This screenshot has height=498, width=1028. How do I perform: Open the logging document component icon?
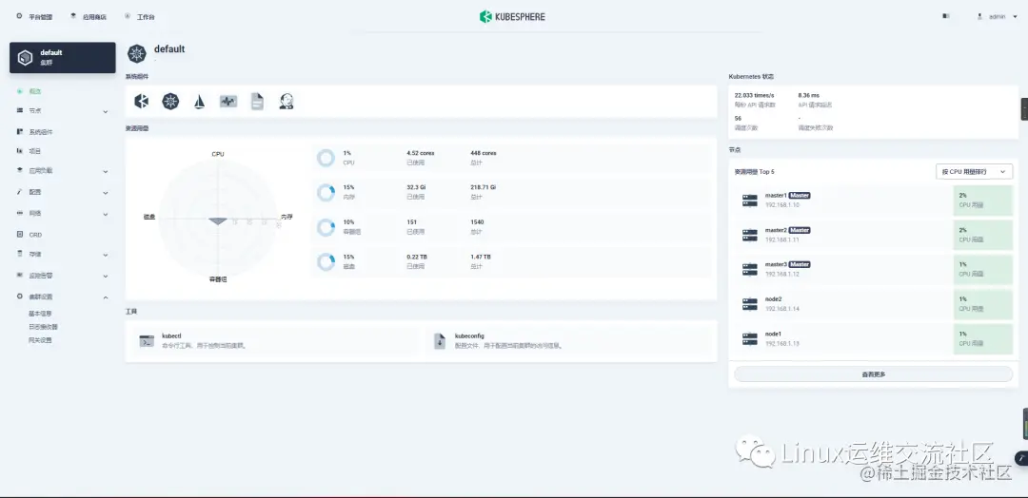coord(257,101)
